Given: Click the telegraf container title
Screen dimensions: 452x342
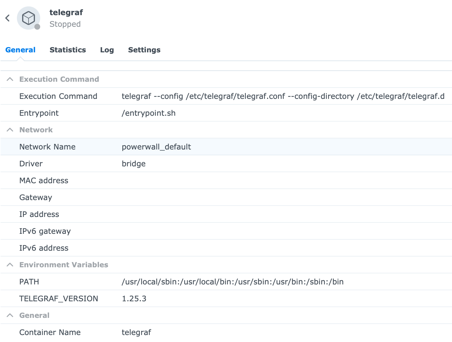Looking at the screenshot, I should (x=66, y=12).
